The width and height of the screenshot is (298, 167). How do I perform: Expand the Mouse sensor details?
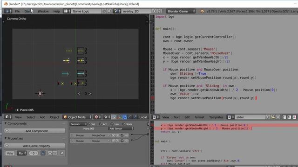coord(72,141)
